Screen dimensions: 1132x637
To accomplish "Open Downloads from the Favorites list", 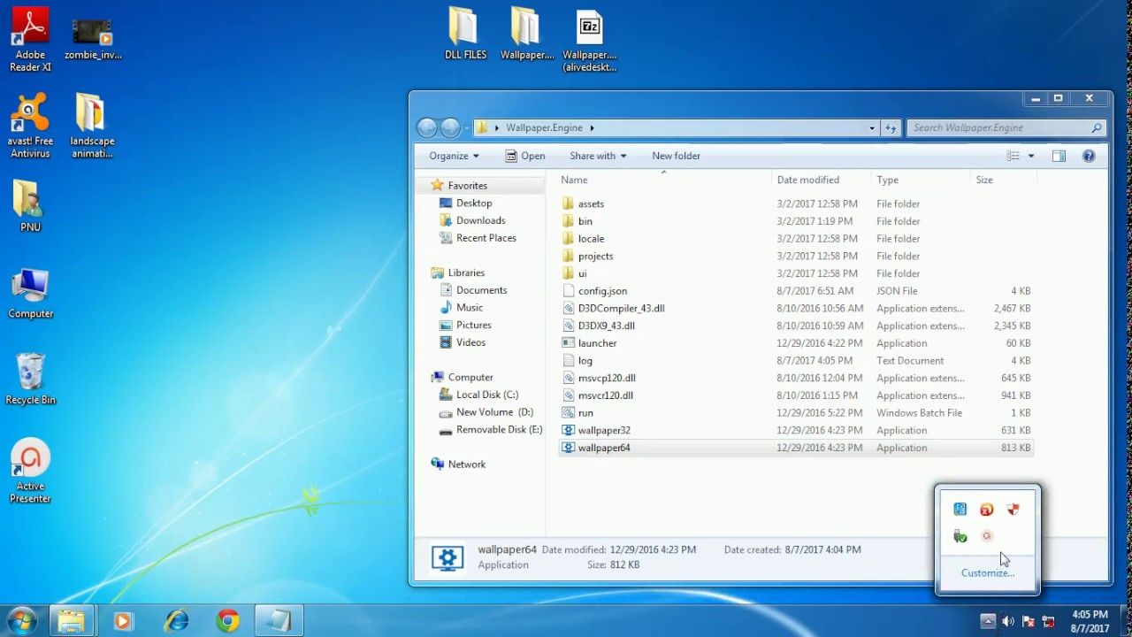I will [x=480, y=220].
